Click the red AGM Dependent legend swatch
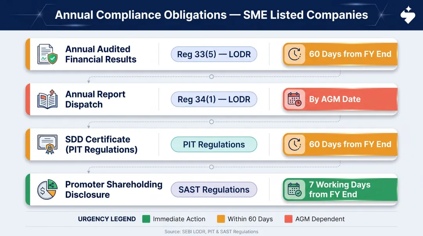This screenshot has height=236, width=423. pos(288,219)
